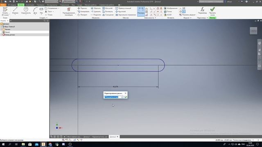Open Проецирование геометрии dropdown arrow
Viewport: 262px width, 147px height.
point(75,14)
